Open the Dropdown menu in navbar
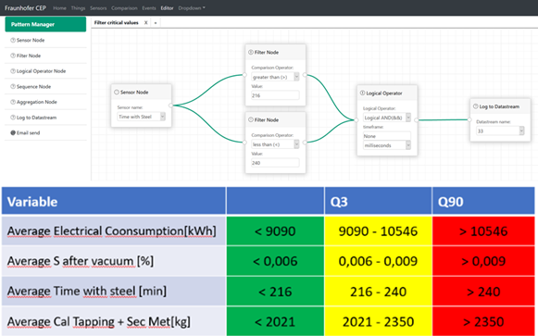The width and height of the screenshot is (538, 336). 192,8
